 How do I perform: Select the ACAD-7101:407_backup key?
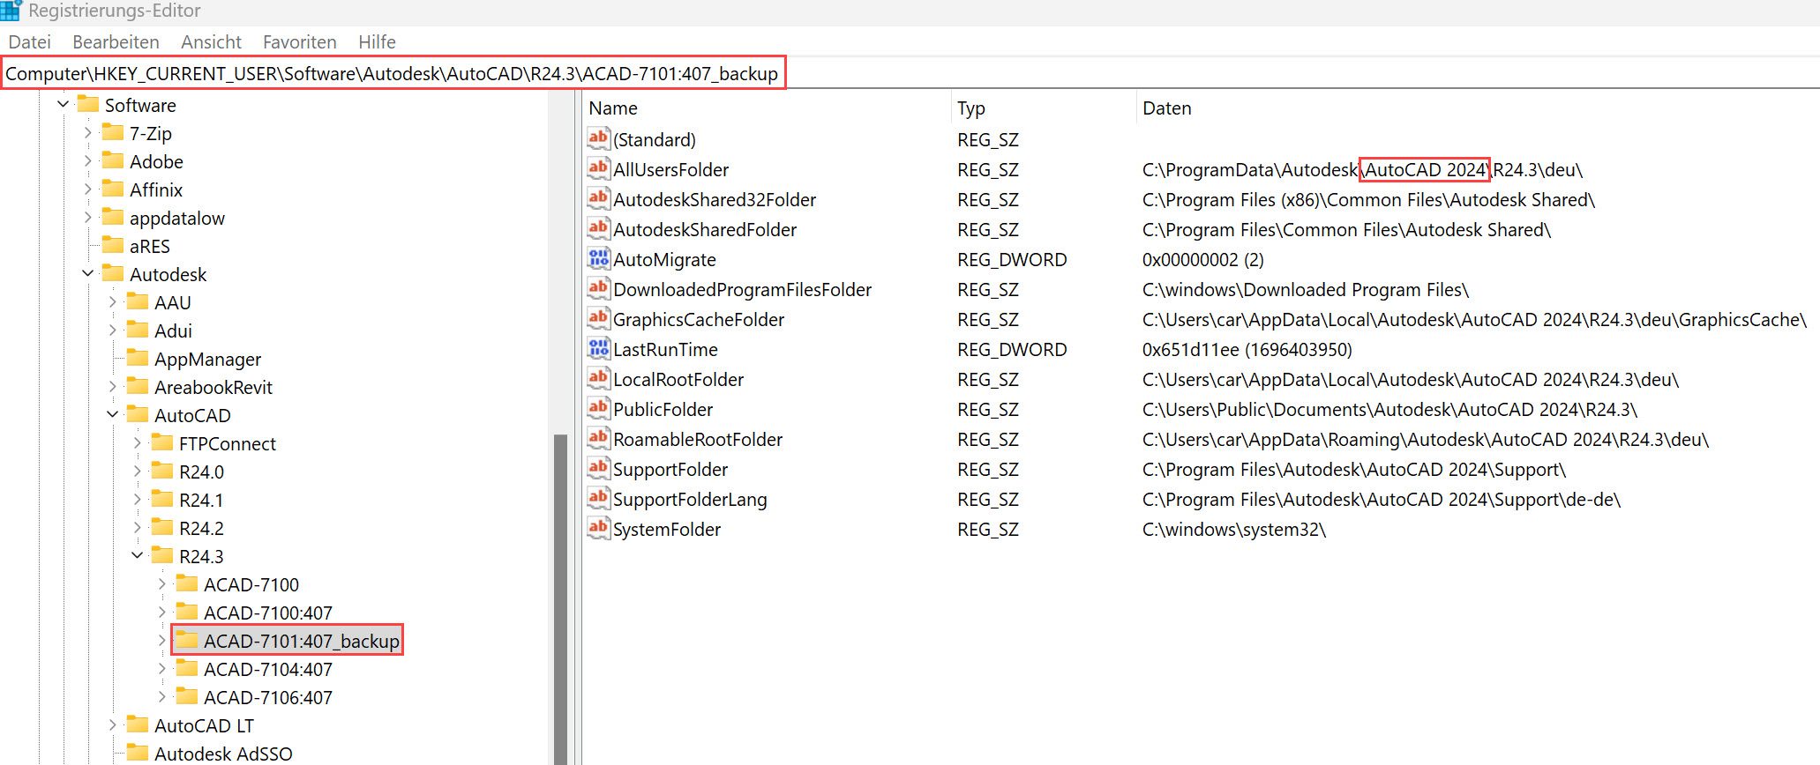(301, 641)
